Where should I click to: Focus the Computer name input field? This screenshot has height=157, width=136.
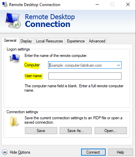tap(82, 65)
